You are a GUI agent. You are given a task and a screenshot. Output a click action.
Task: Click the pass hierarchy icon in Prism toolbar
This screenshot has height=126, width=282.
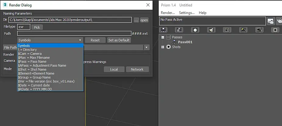[163, 30]
